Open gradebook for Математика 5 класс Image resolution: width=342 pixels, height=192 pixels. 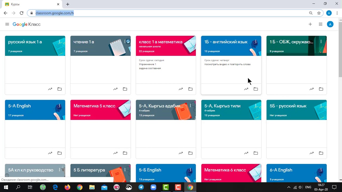(x=115, y=153)
